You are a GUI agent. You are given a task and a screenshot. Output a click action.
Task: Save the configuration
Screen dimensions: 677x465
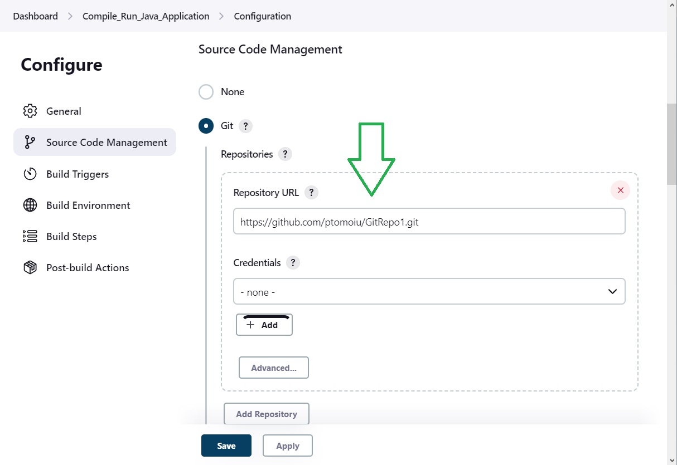(226, 446)
